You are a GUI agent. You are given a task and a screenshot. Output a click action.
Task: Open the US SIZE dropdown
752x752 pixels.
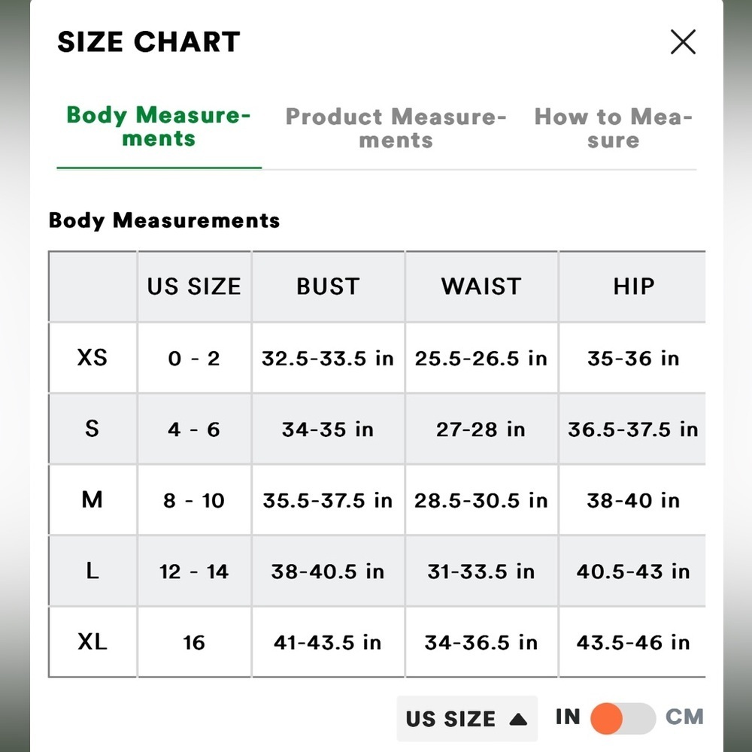(467, 718)
